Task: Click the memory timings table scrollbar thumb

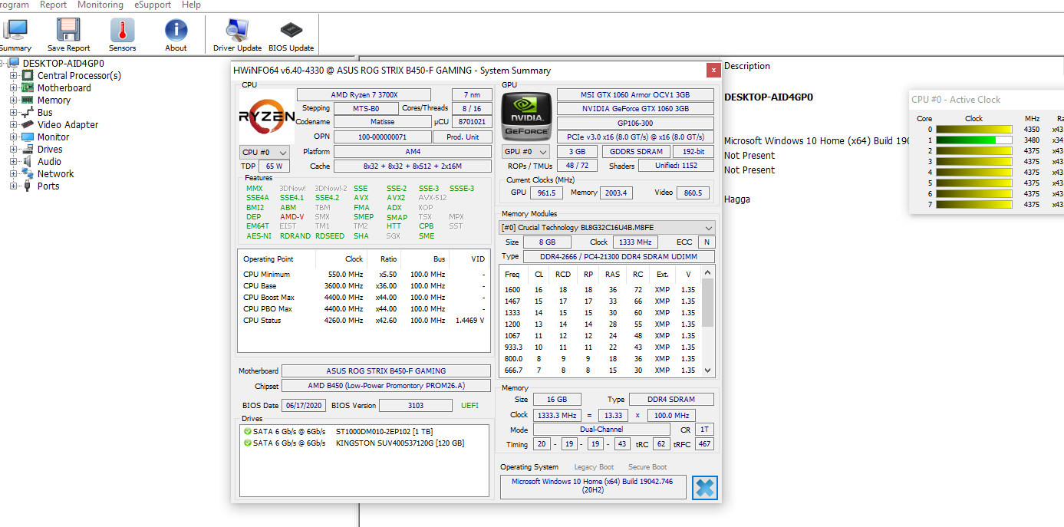Action: point(708,303)
